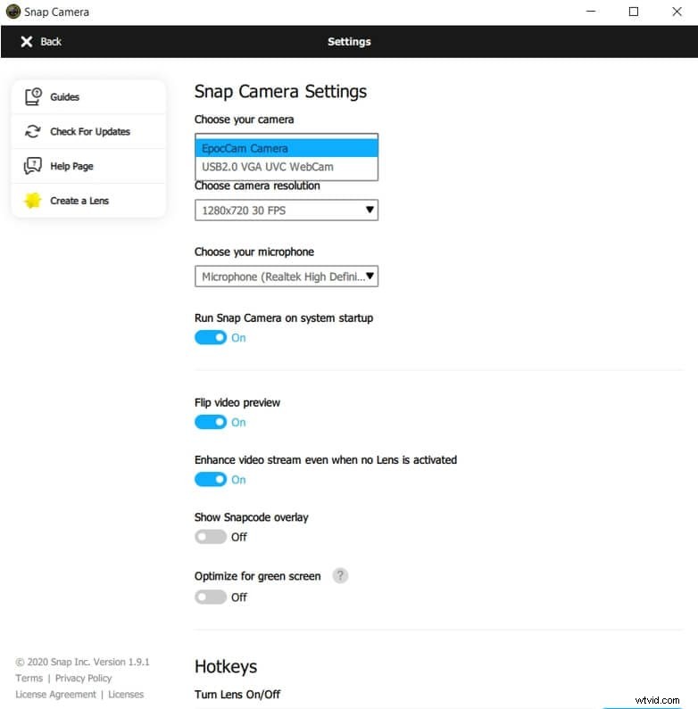Open the Privacy Policy link
698x709 pixels.
tap(83, 678)
